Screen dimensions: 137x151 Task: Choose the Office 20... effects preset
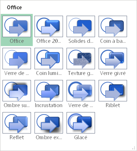[x=49, y=26]
